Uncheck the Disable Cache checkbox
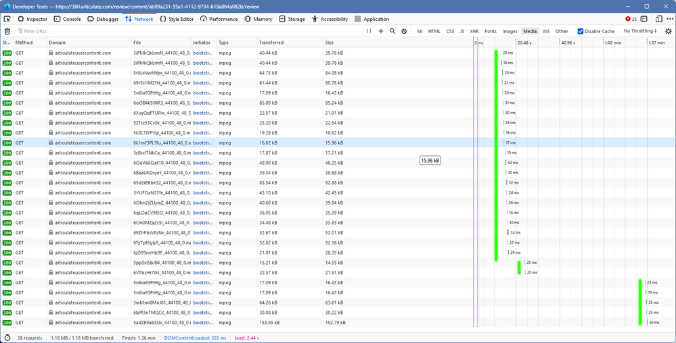 (581, 31)
